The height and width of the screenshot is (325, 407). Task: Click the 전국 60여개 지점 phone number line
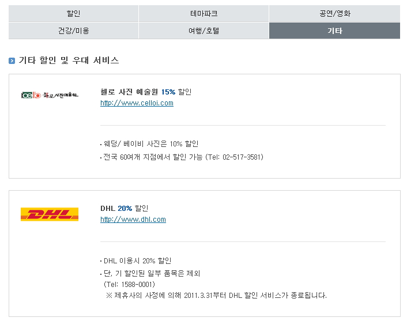coord(183,157)
